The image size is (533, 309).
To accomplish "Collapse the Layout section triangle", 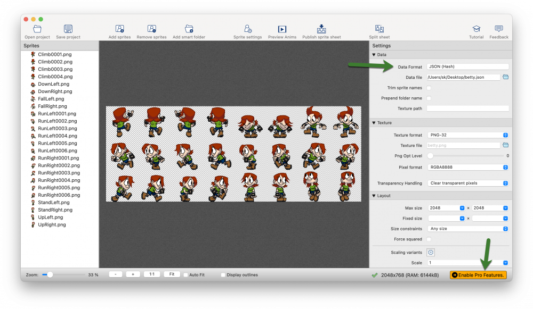I will (374, 196).
